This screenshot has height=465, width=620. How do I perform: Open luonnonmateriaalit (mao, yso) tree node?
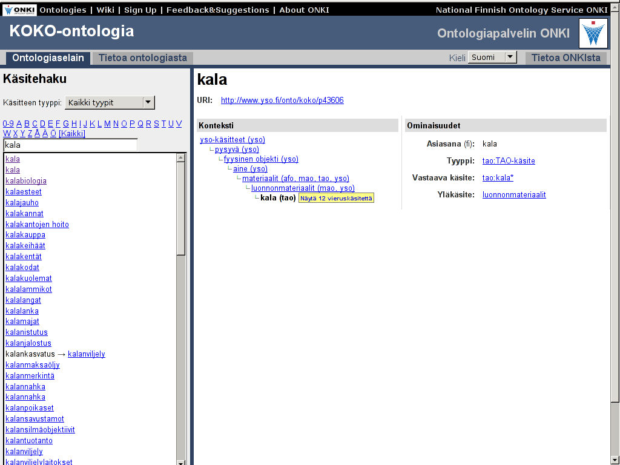pyautogui.click(x=303, y=188)
